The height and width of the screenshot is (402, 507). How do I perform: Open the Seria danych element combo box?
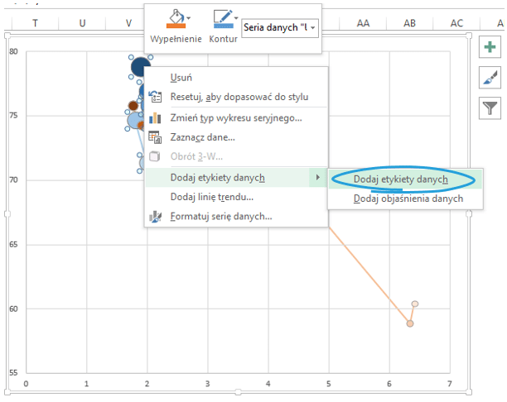(x=280, y=28)
